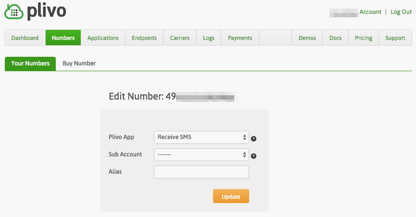416x217 pixels.
Task: Open the Sub Account dropdown
Action: 202,154
